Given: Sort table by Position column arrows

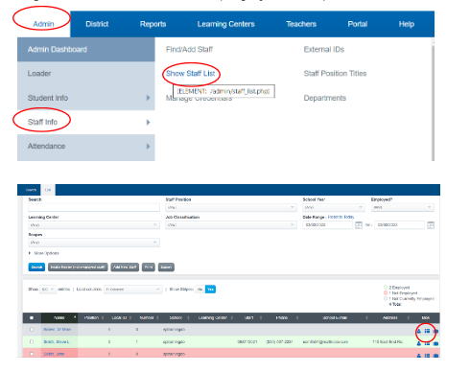Looking at the screenshot, I should tap(103, 317).
